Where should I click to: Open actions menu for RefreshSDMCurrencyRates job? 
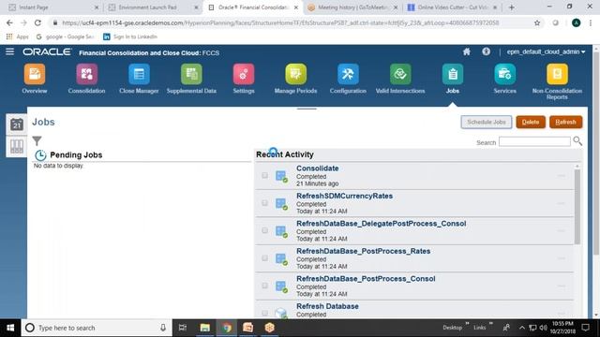click(x=562, y=203)
